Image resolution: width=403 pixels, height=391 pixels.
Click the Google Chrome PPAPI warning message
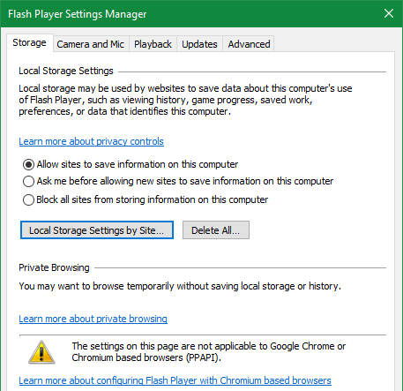tap(209, 352)
